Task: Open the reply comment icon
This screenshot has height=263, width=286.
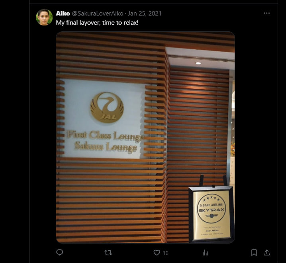Action: (x=60, y=252)
